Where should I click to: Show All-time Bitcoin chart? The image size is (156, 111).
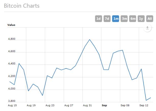pos(150,19)
